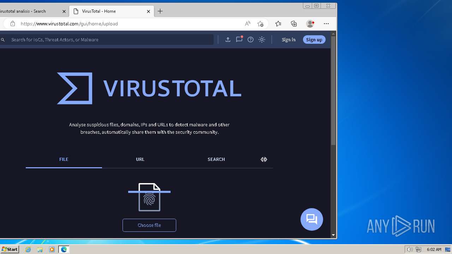Click the scroll up arrow
Image resolution: width=452 pixels, height=254 pixels.
333,34
